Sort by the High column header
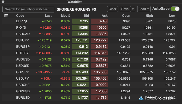The height and width of the screenshot is (104, 182). coord(149,16)
